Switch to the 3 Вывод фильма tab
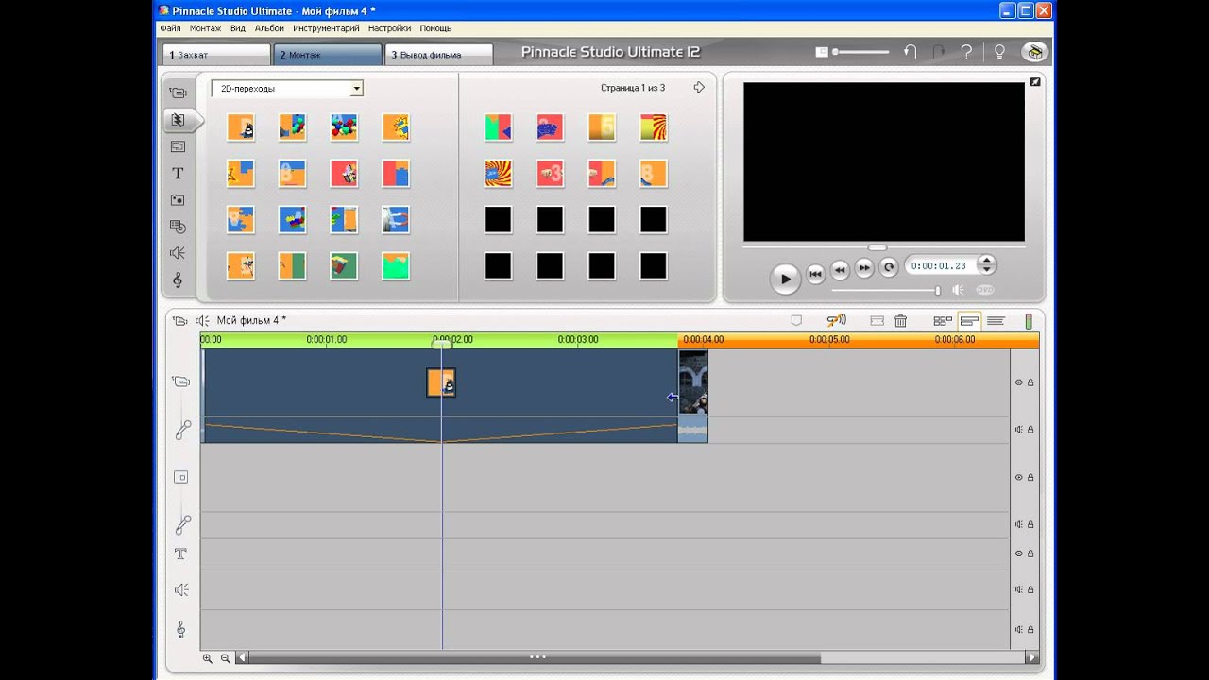The width and height of the screenshot is (1209, 680). (x=438, y=55)
